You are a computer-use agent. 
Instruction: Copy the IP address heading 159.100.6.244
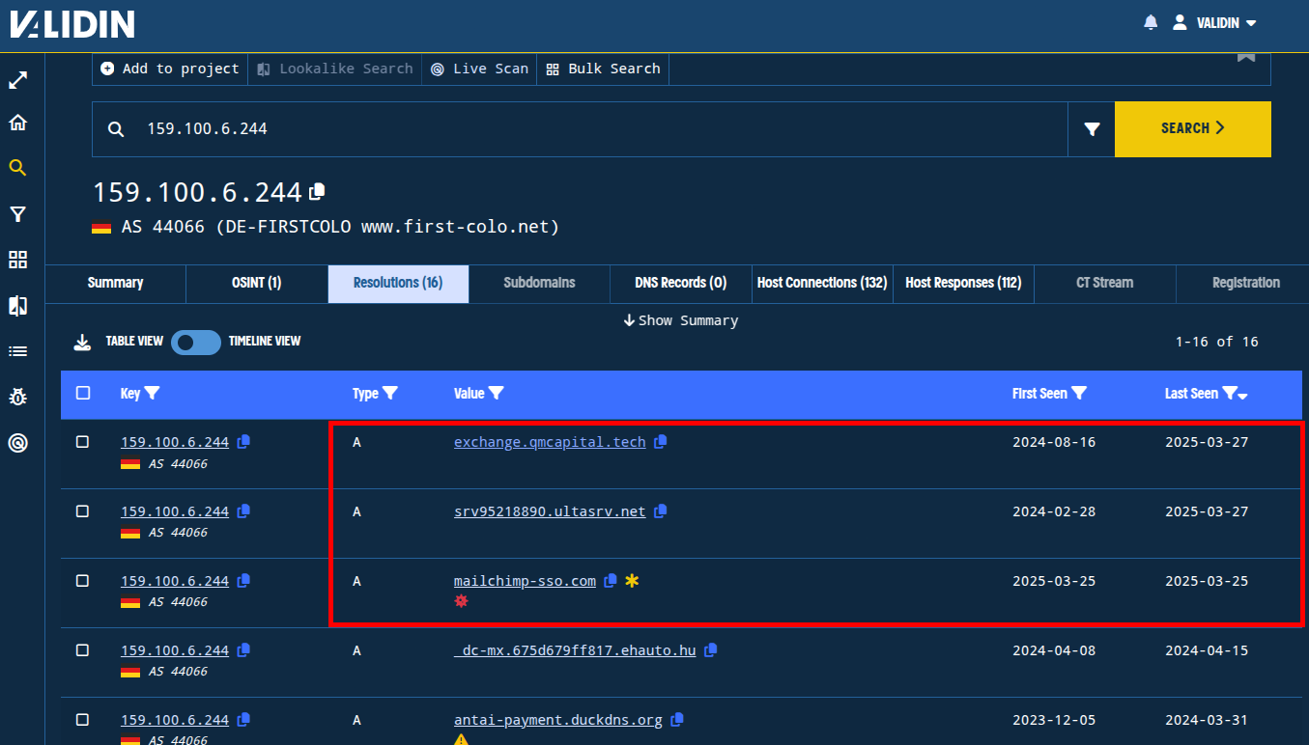coord(317,192)
